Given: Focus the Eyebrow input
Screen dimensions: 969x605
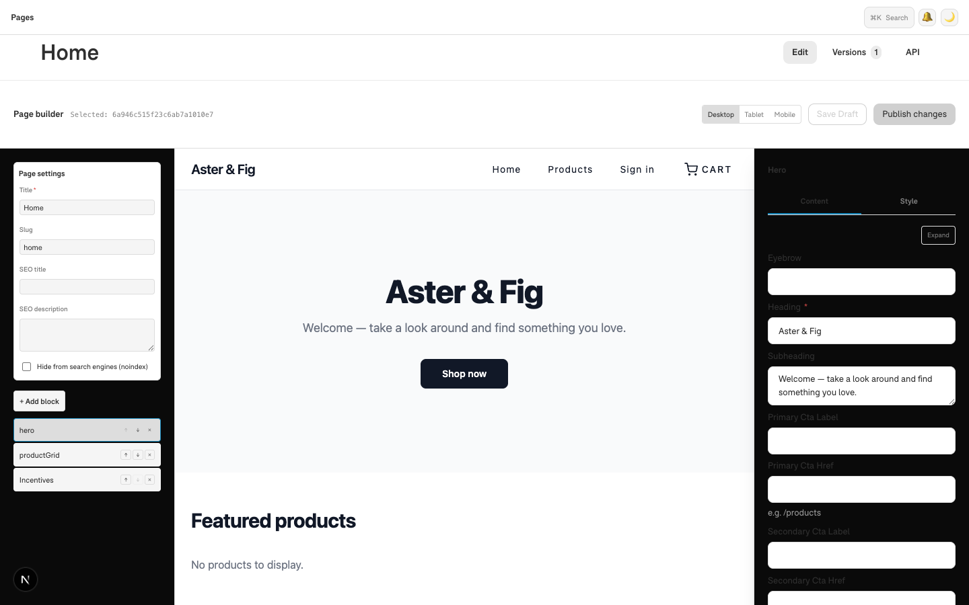Looking at the screenshot, I should [x=861, y=282].
